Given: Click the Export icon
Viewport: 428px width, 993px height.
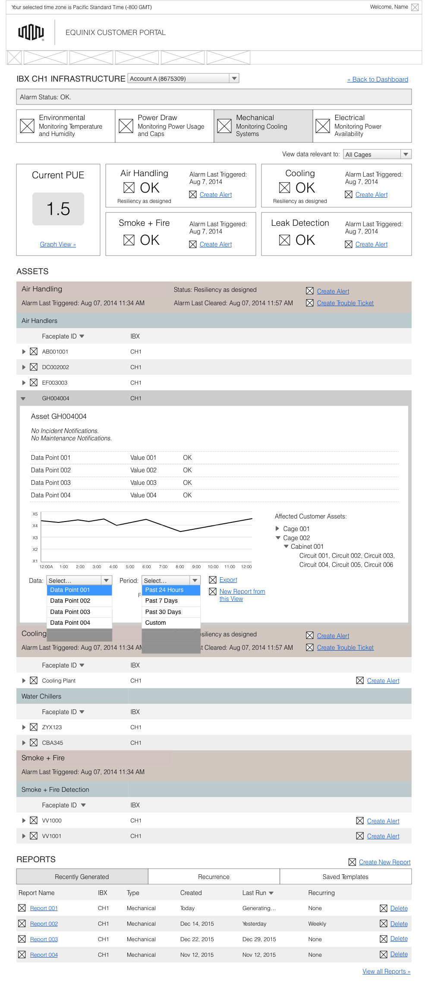Looking at the screenshot, I should 213,580.
